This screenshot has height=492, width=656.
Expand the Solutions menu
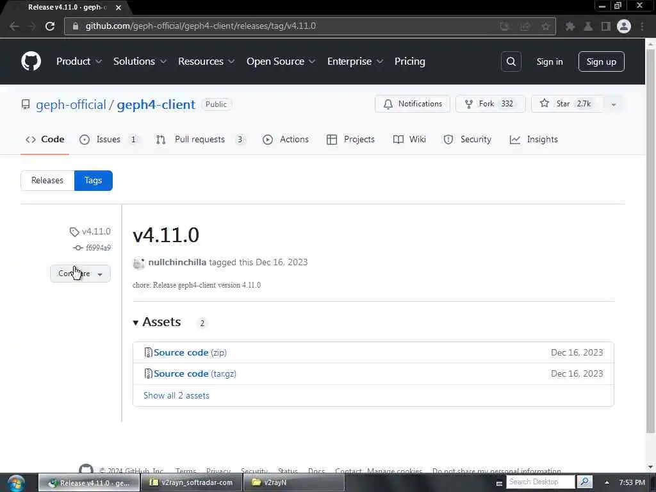point(140,61)
